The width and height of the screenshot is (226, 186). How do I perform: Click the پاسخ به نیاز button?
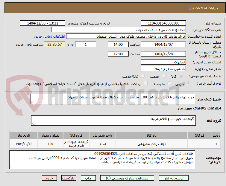173,178
